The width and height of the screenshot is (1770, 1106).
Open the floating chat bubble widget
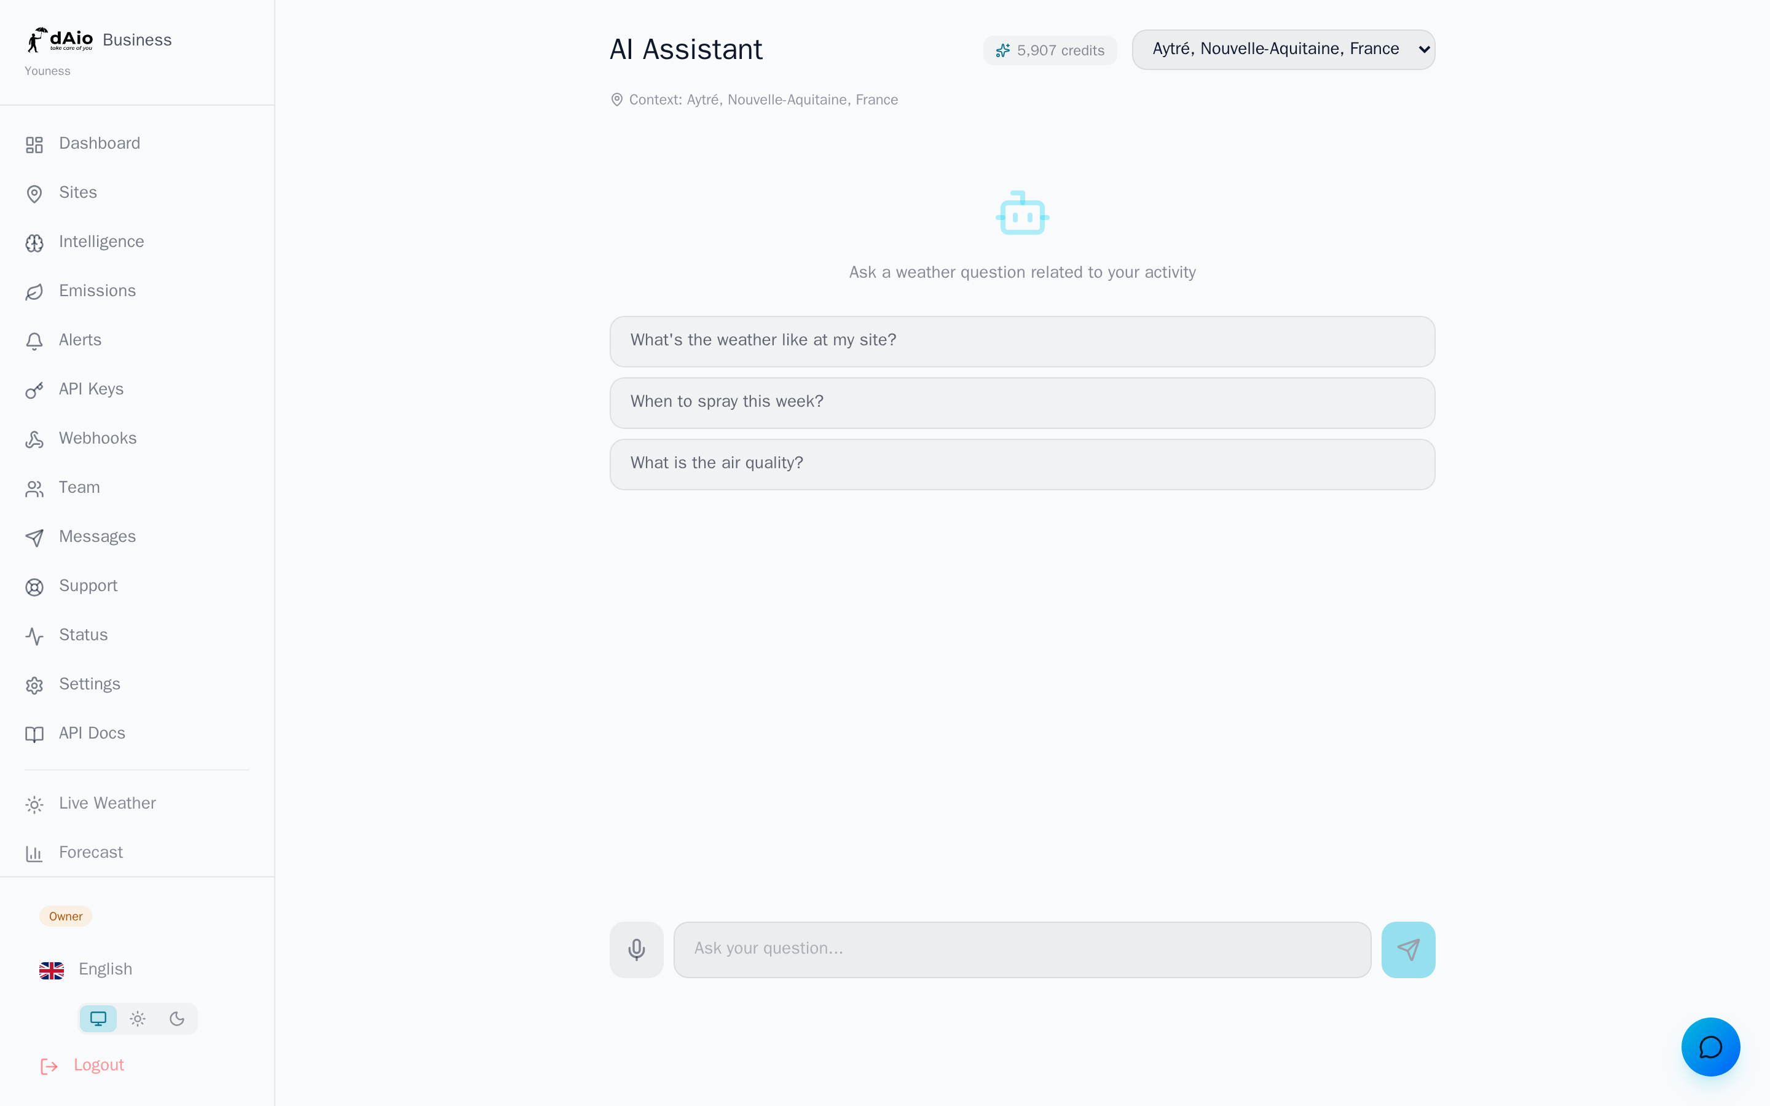[1710, 1047]
